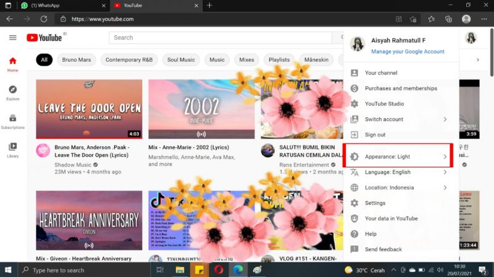Open Mix - Anne-Marie - 2002 title
The image size is (494, 277).
click(189, 147)
